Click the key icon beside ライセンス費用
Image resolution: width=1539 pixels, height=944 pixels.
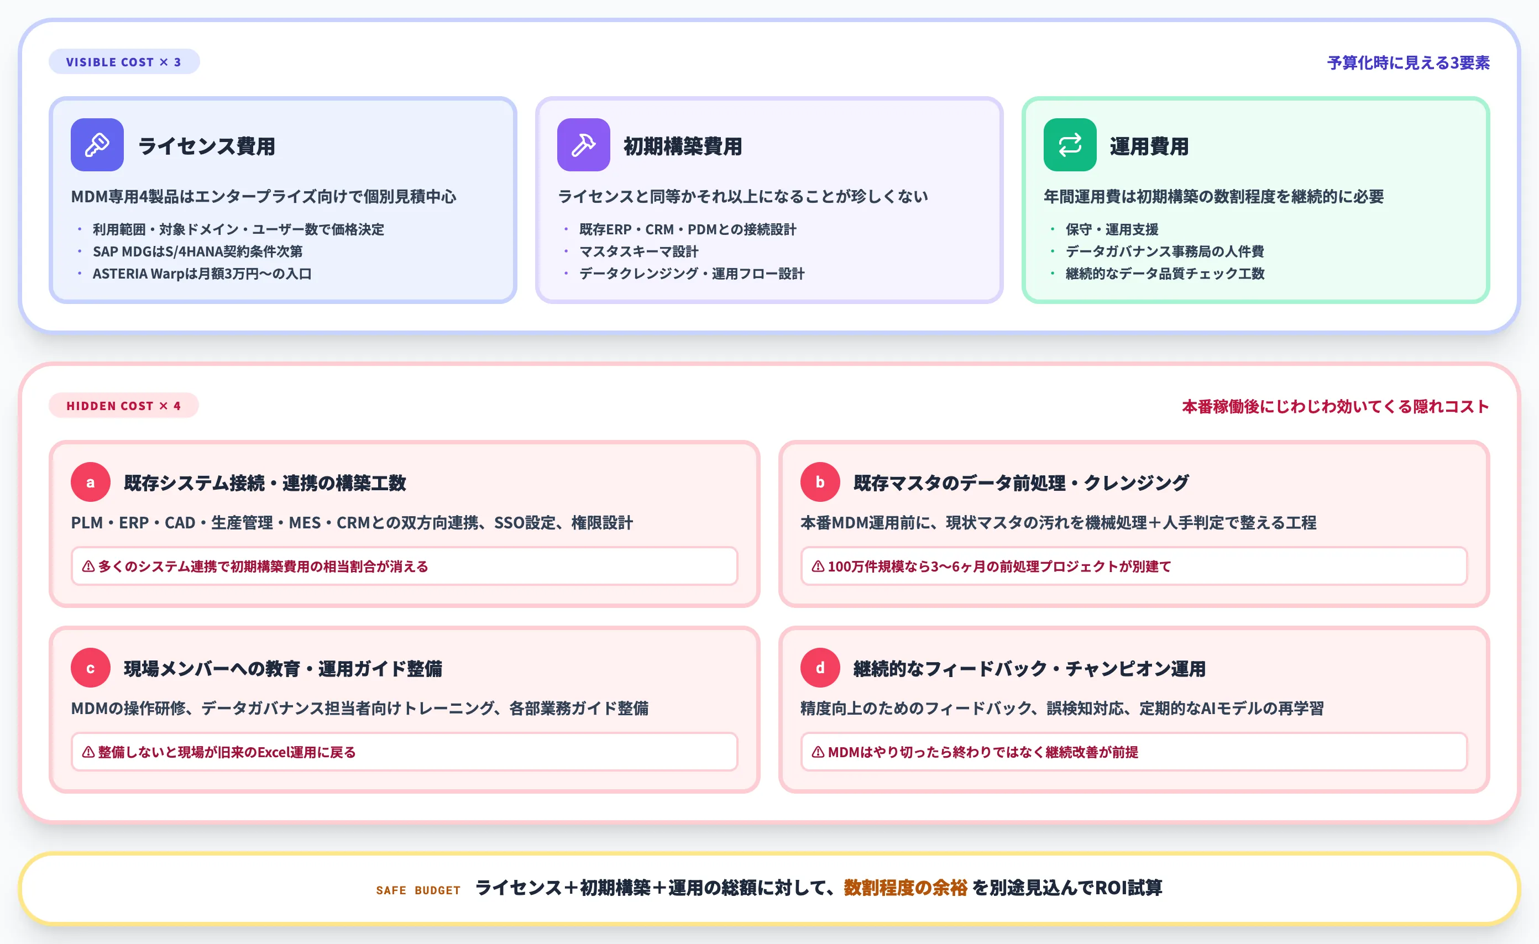97,145
